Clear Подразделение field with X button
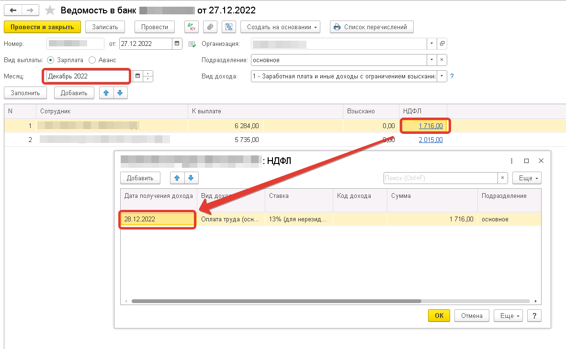The width and height of the screenshot is (566, 349). point(442,60)
